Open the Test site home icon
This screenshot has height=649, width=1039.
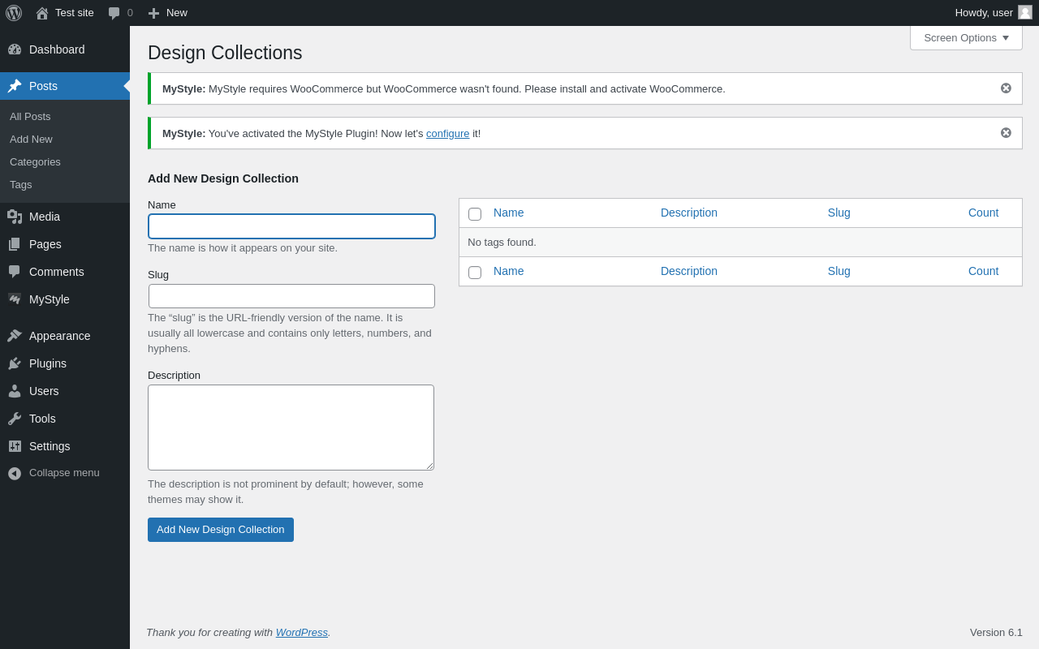pos(42,13)
